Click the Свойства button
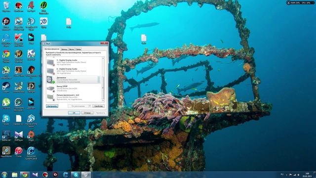 pyautogui.click(x=98, y=106)
